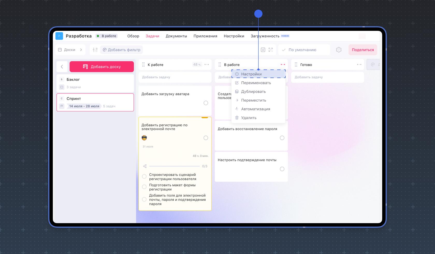Open three-dot menu of К работе column

[207, 65]
